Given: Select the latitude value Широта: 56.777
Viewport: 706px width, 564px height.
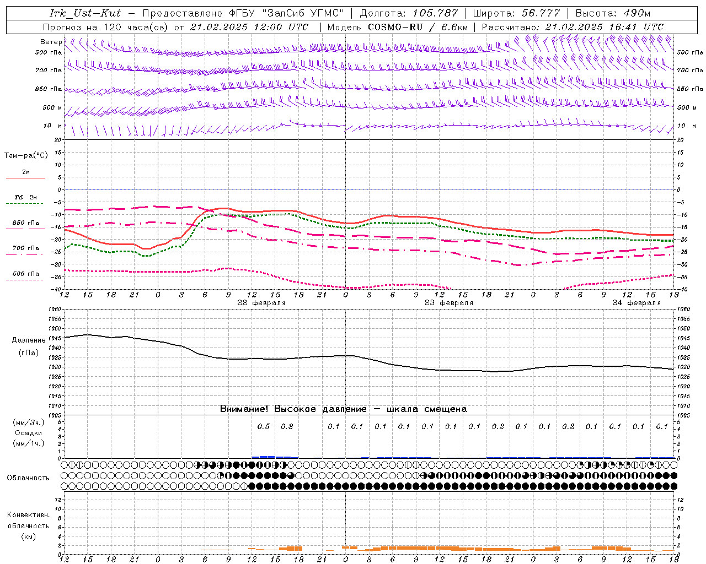Looking at the screenshot, I should click(517, 13).
